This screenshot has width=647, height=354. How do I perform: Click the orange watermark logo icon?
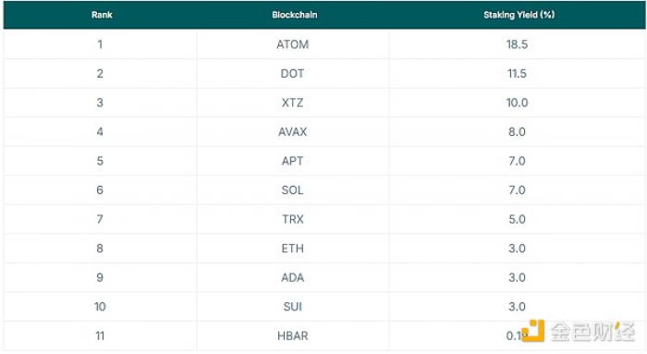[533, 331]
